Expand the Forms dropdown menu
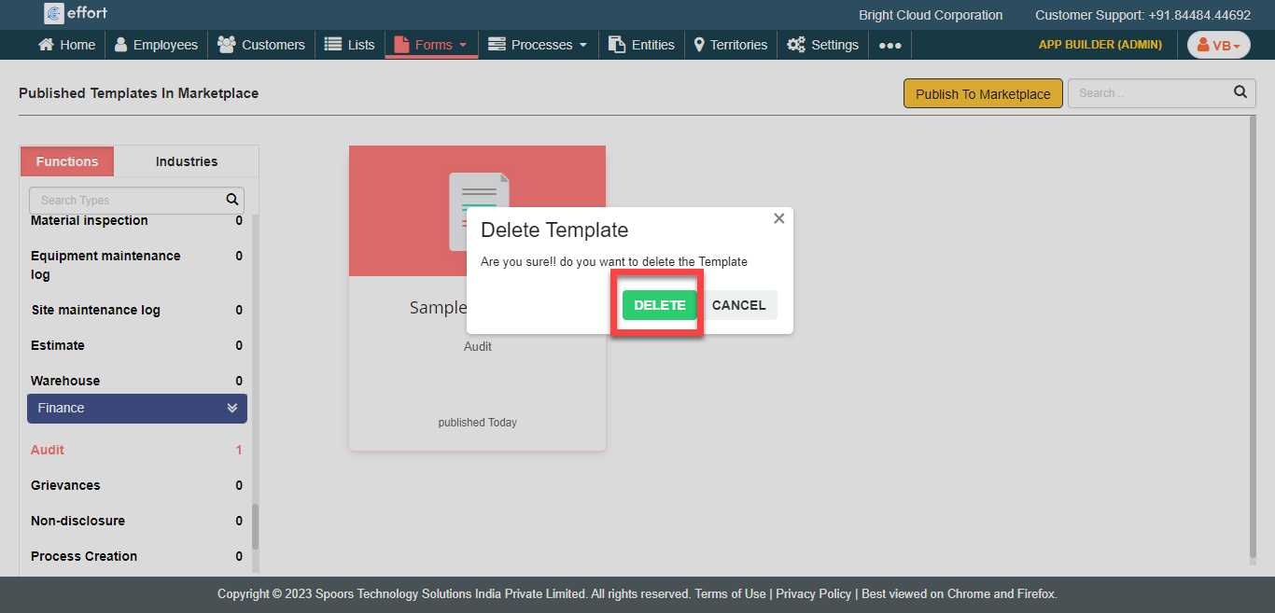 tap(431, 45)
